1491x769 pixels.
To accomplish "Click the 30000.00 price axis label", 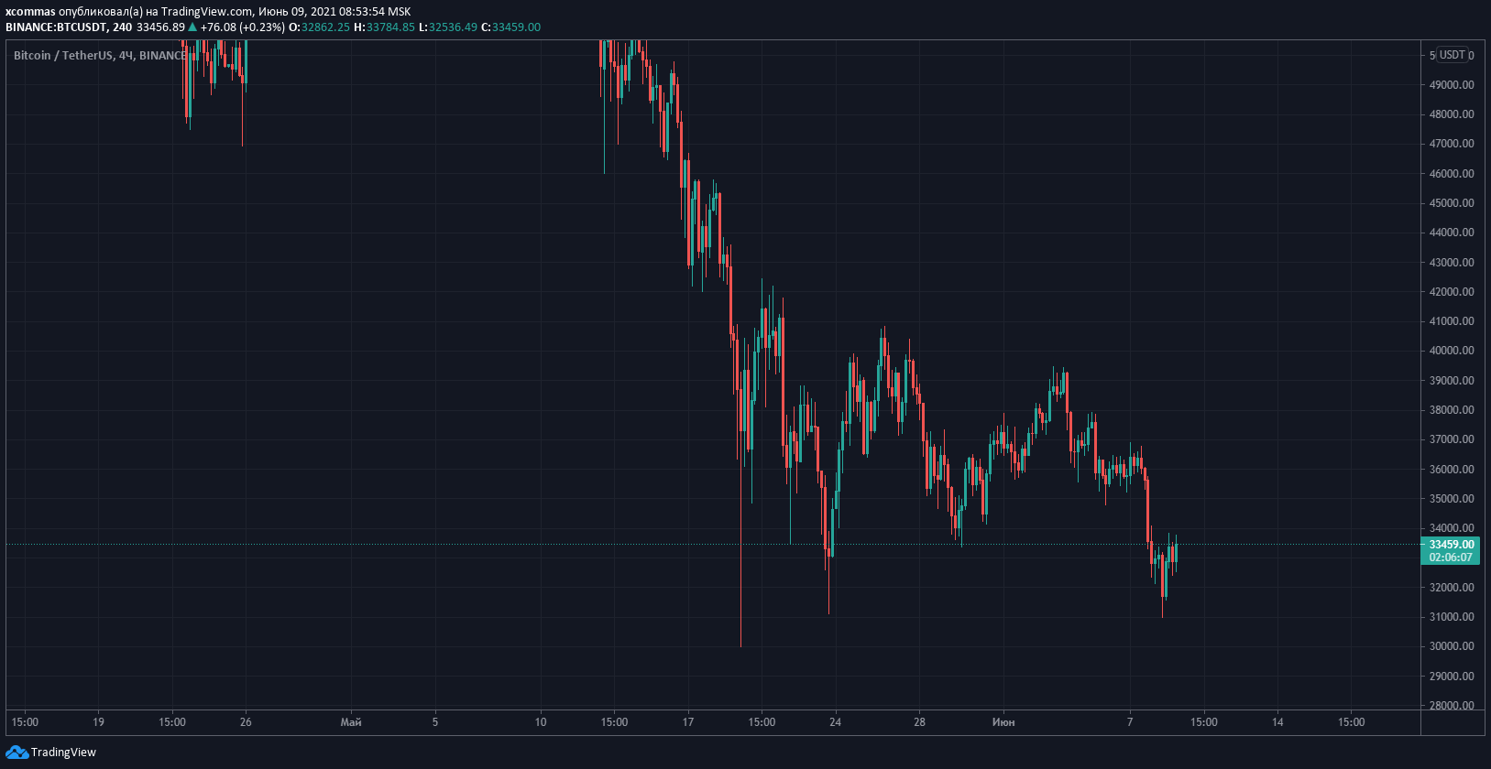I will tap(1452, 646).
